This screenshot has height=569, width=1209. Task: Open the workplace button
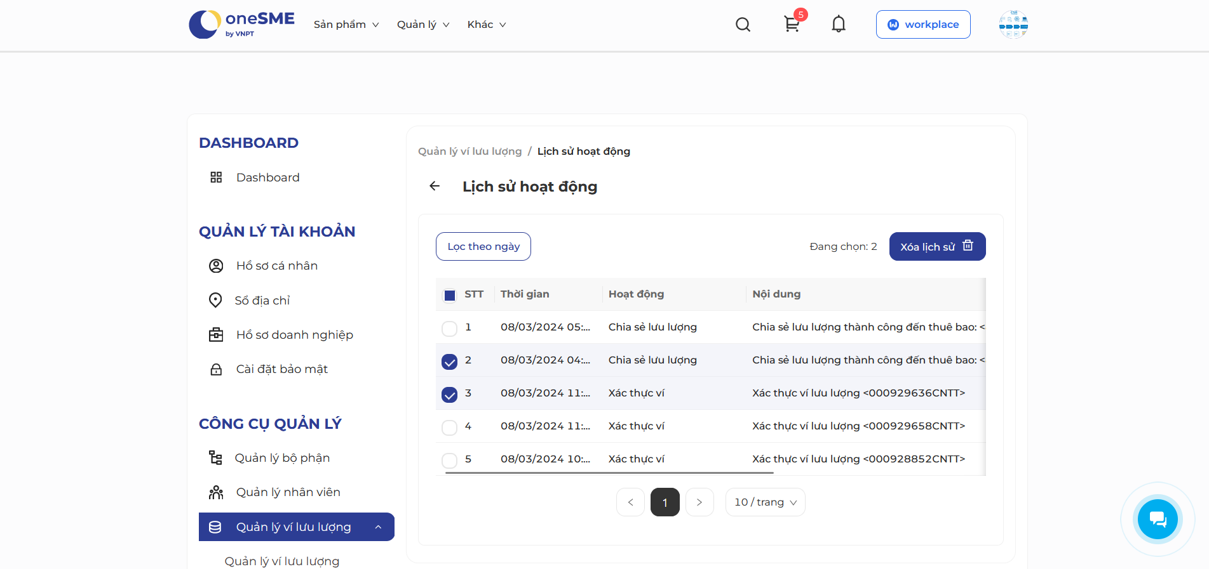pos(922,24)
